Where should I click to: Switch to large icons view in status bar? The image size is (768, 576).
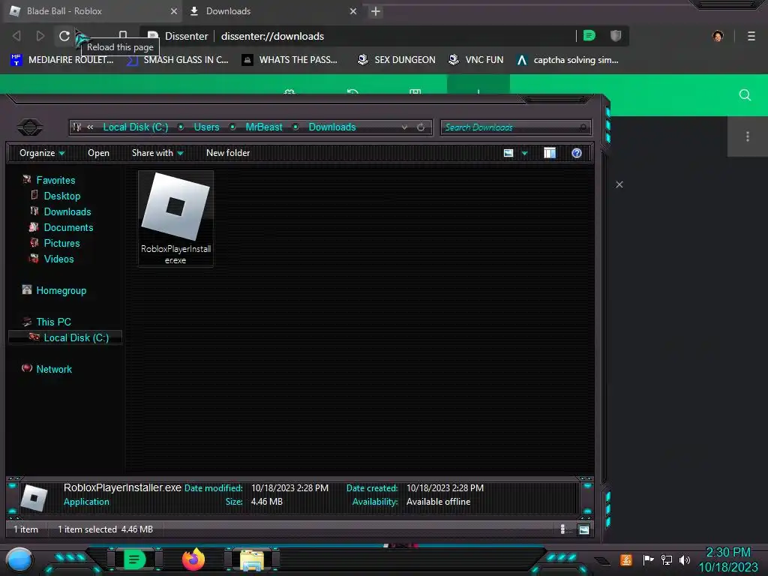[583, 529]
